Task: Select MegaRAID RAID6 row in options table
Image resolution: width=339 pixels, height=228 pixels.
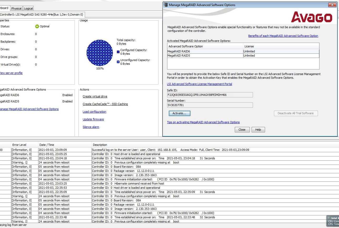Action: click(243, 51)
